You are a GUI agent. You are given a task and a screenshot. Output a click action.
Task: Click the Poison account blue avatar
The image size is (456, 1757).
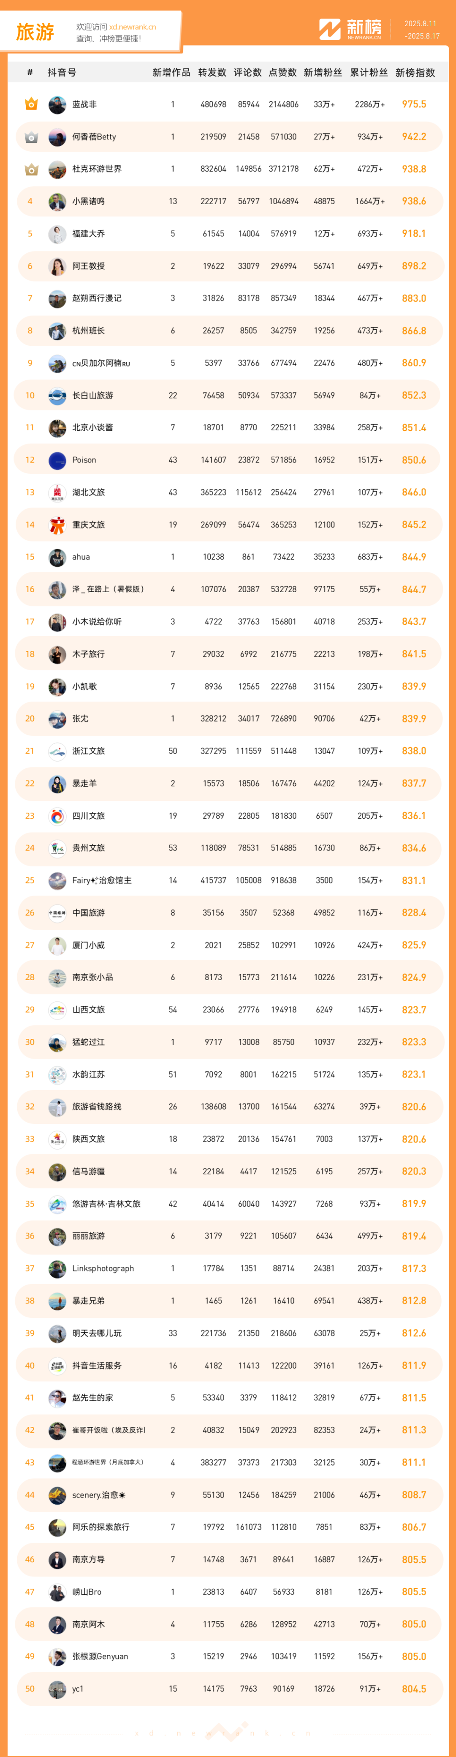click(57, 460)
